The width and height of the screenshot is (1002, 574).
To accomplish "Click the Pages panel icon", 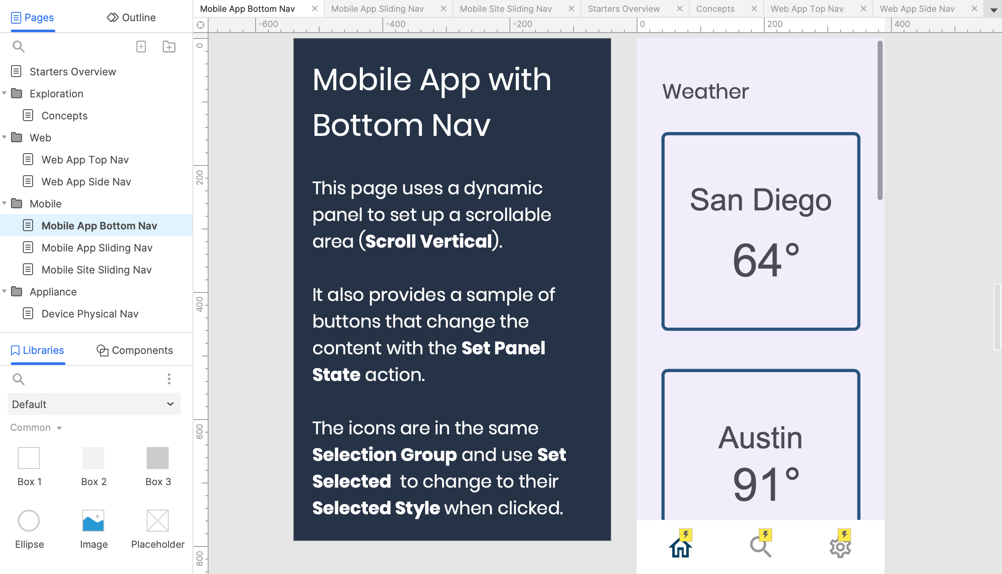I will 16,17.
